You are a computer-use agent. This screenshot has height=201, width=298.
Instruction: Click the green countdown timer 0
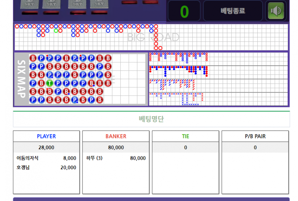click(184, 11)
